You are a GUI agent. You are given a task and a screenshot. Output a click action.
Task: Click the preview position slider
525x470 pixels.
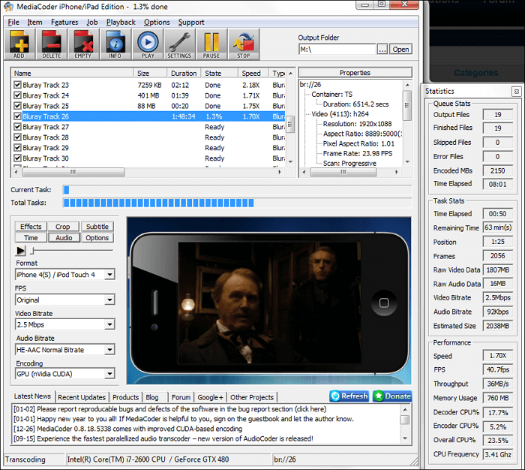pos(71,251)
